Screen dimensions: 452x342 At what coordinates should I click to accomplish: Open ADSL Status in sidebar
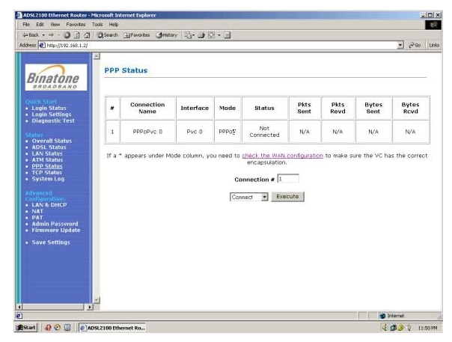pos(49,147)
